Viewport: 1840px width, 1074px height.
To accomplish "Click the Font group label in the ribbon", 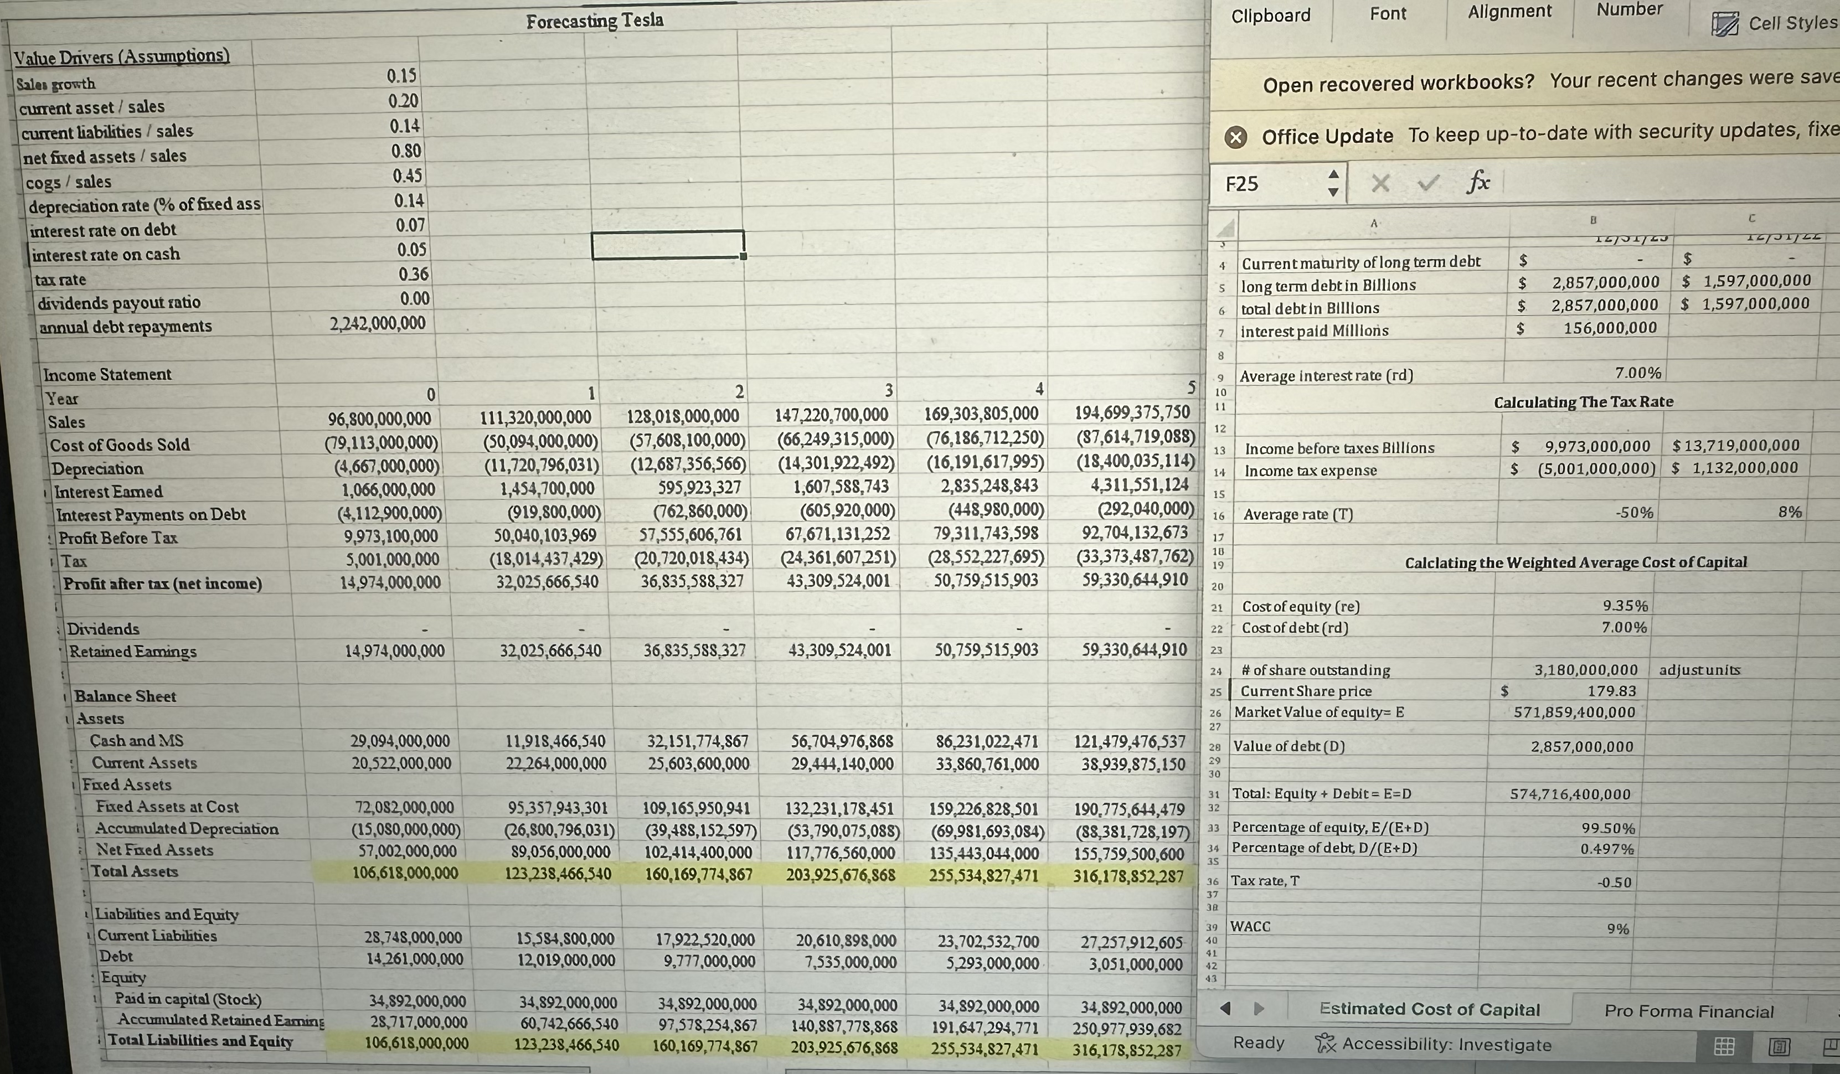I will point(1388,12).
